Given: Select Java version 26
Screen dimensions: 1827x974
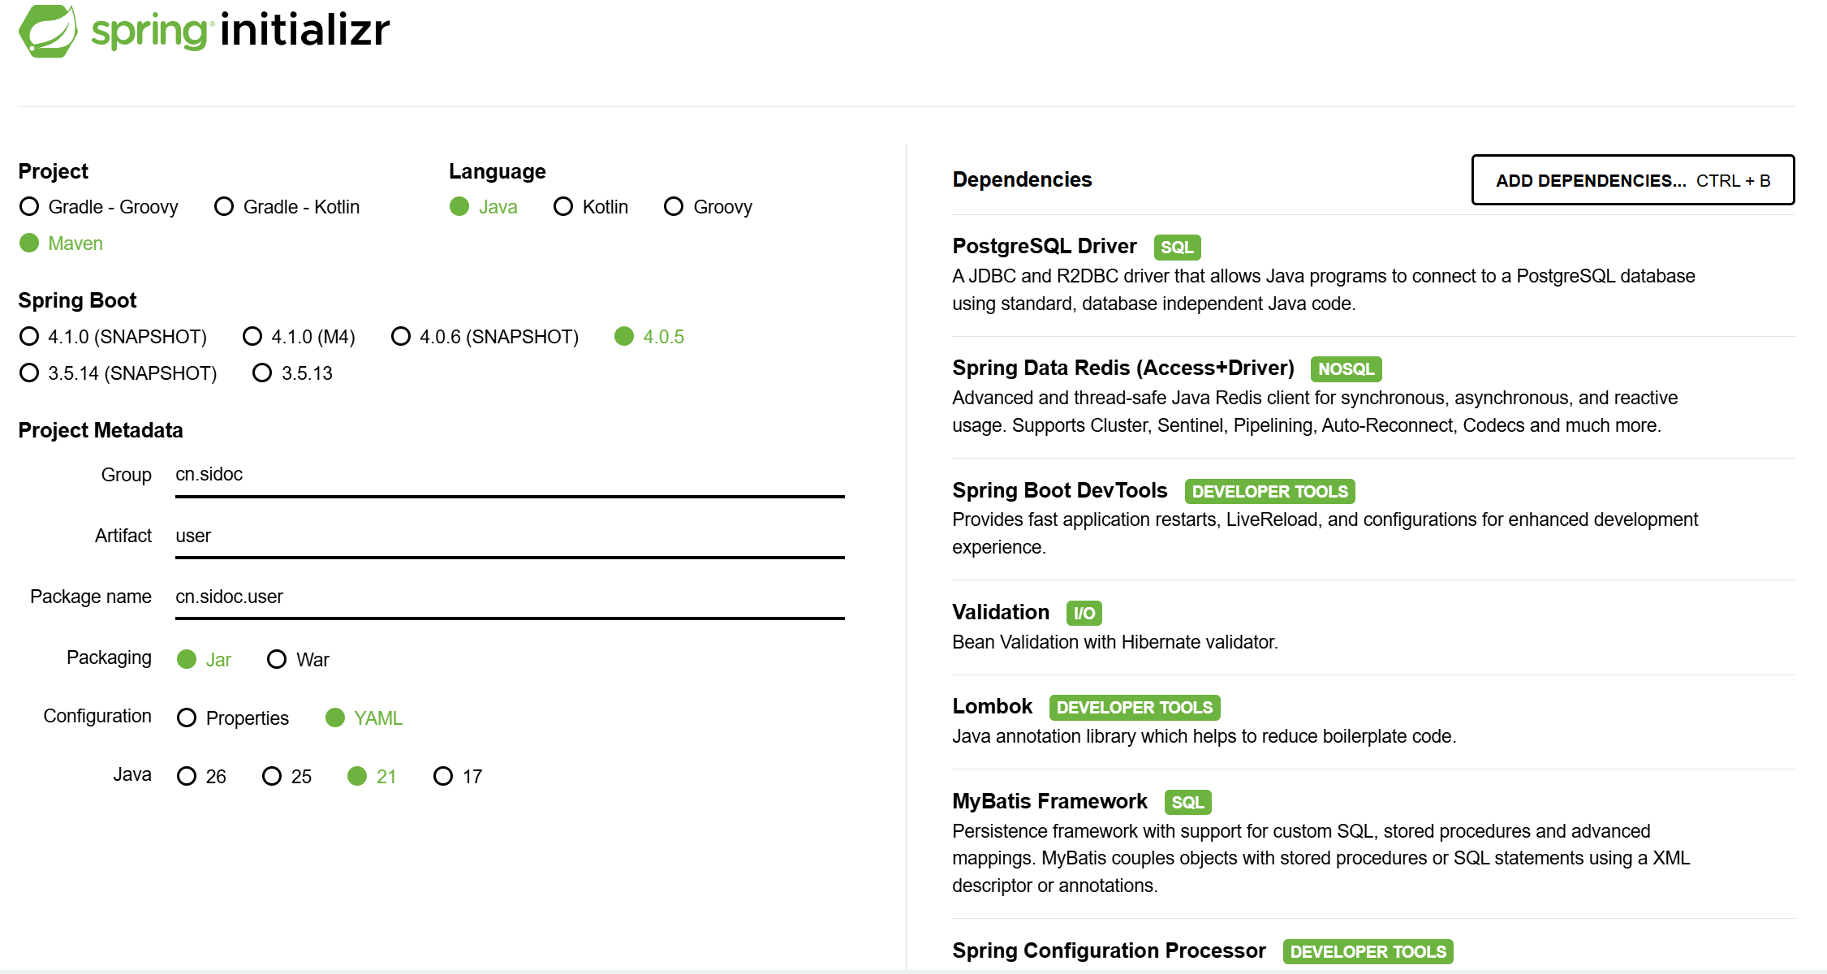Looking at the screenshot, I should tap(187, 777).
